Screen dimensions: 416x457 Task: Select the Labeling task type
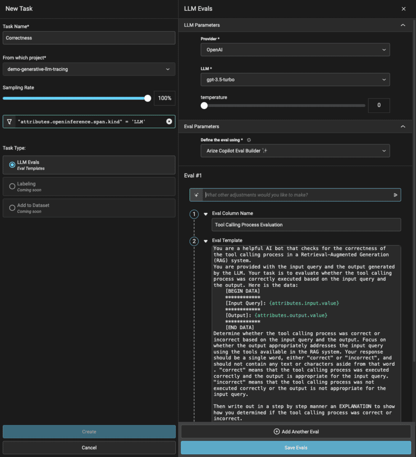coord(11,186)
